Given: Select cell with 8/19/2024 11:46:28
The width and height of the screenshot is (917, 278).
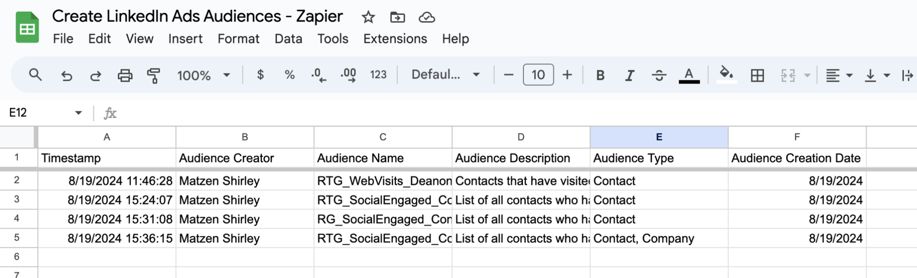Looking at the screenshot, I should click(107, 181).
